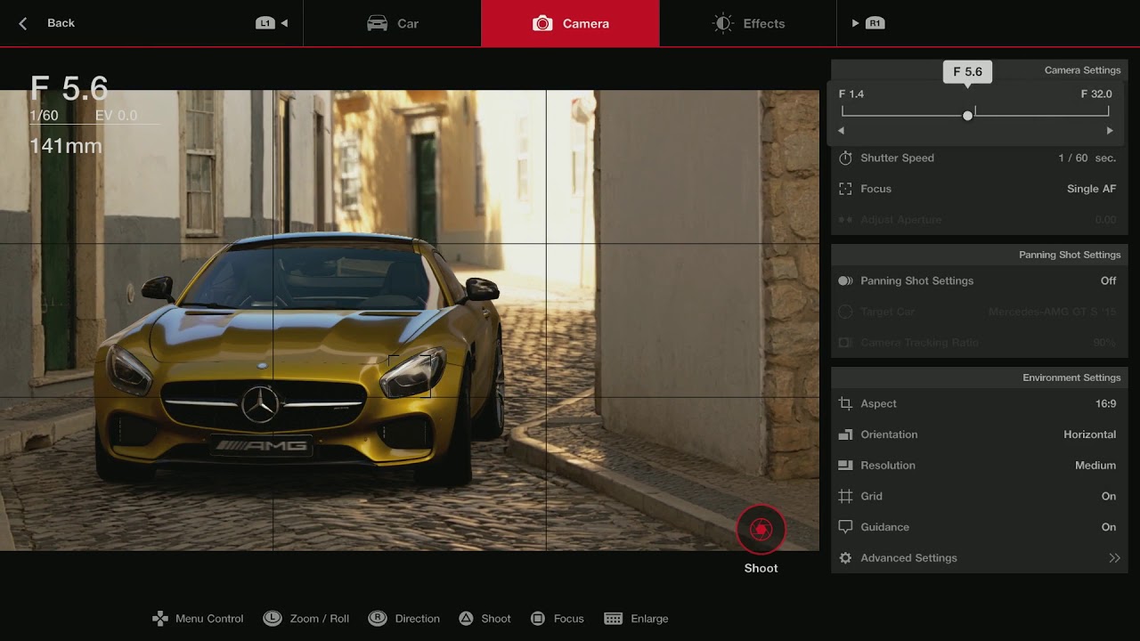
Task: Go Back using top-left button
Action: pyautogui.click(x=48, y=23)
